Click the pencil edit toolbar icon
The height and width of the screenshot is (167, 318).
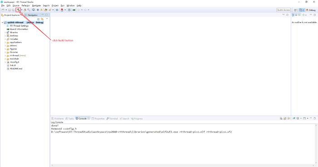click(x=50, y=10)
